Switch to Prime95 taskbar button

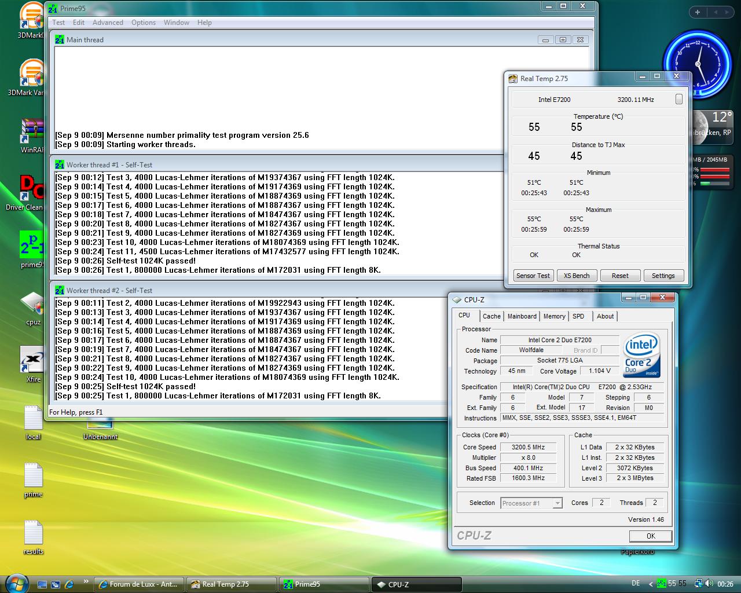point(324,584)
